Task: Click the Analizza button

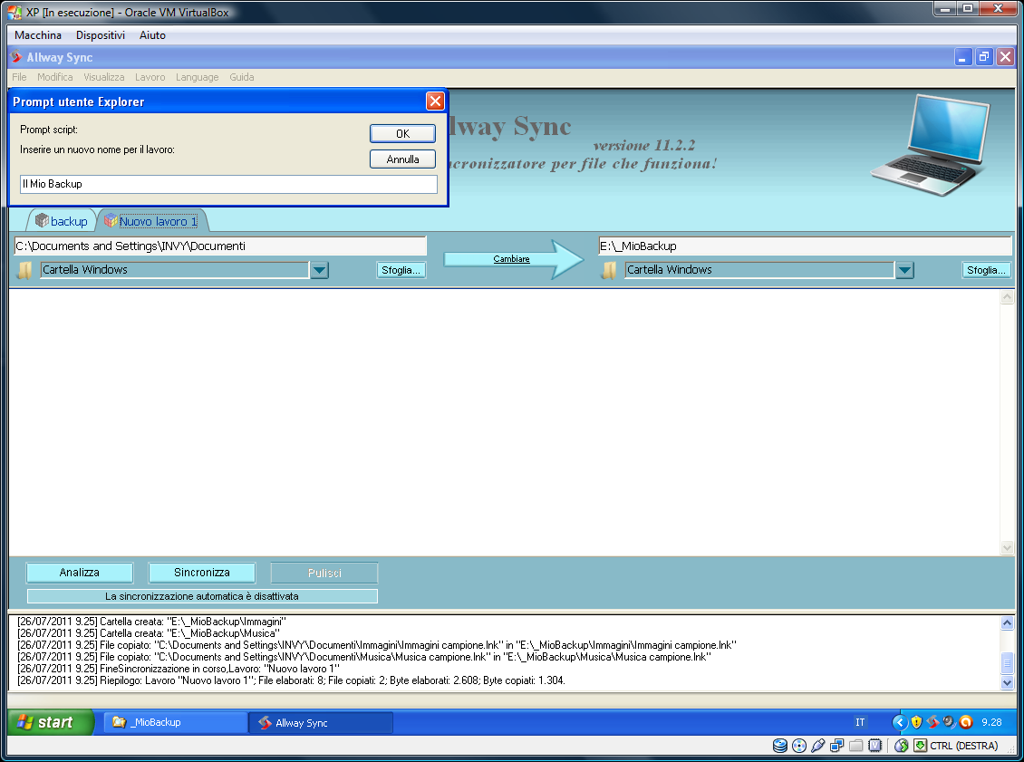Action: point(80,573)
